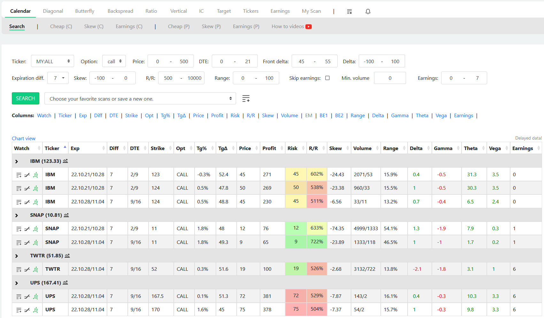Open the Chart view link
The height and width of the screenshot is (318, 544).
[24, 139]
